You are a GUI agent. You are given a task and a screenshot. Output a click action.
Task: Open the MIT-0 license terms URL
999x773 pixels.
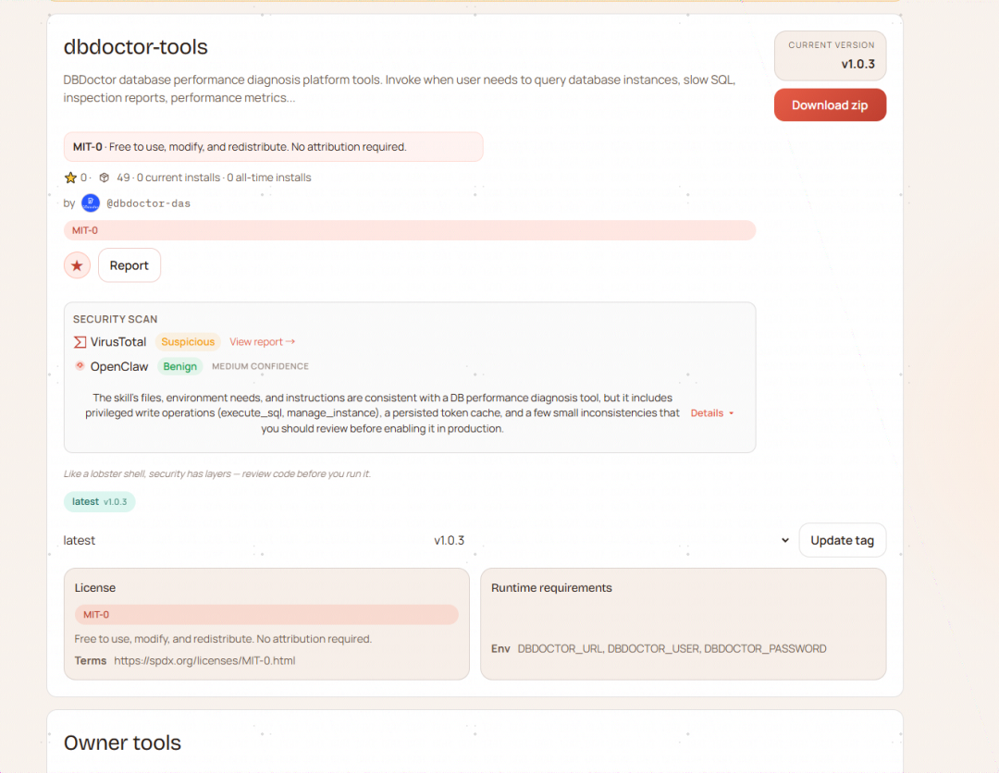[x=204, y=661]
